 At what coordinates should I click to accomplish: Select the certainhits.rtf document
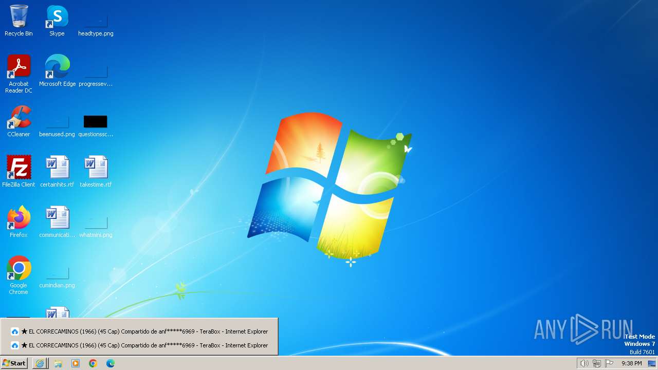pos(57,172)
